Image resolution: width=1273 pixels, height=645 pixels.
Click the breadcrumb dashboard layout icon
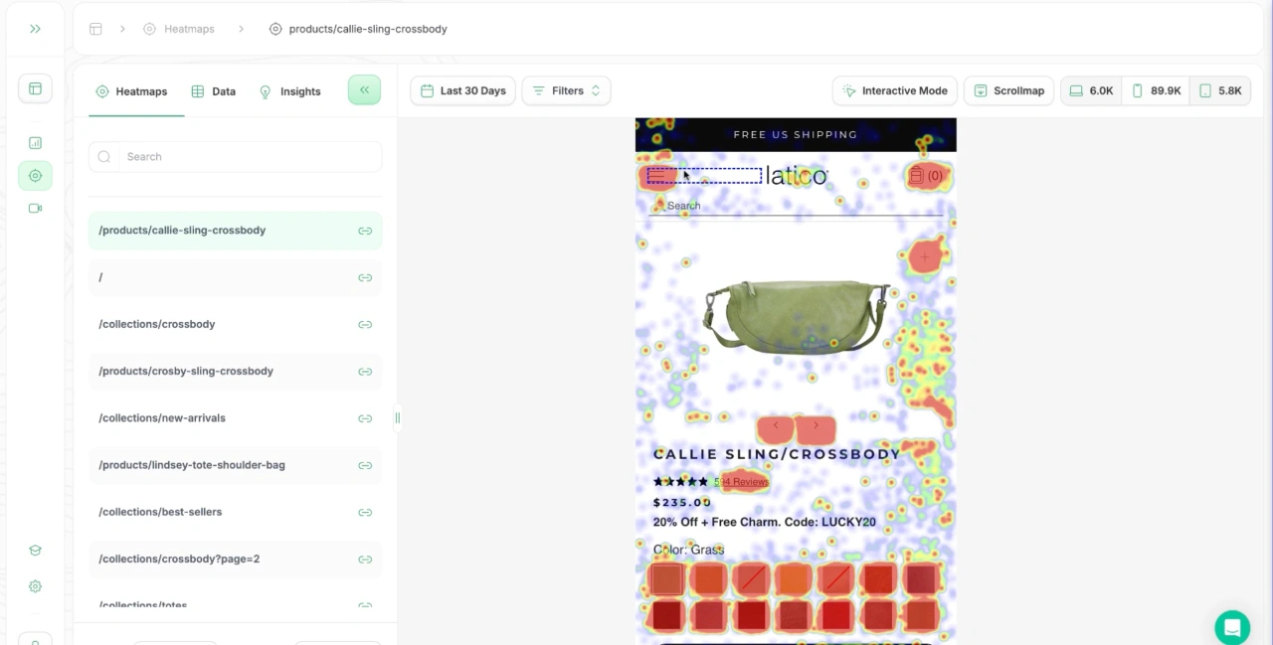tap(95, 29)
